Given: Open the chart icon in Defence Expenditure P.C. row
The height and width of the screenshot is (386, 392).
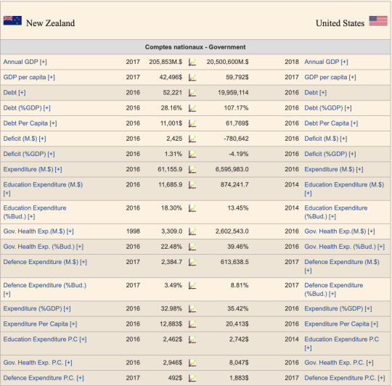Looking at the screenshot, I should coord(192,378).
